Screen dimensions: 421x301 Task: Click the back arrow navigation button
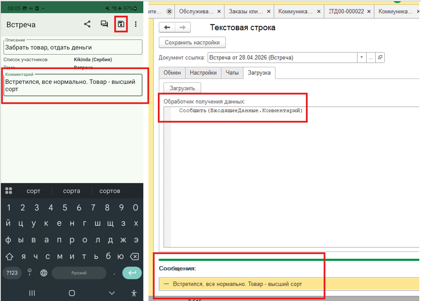click(x=167, y=27)
